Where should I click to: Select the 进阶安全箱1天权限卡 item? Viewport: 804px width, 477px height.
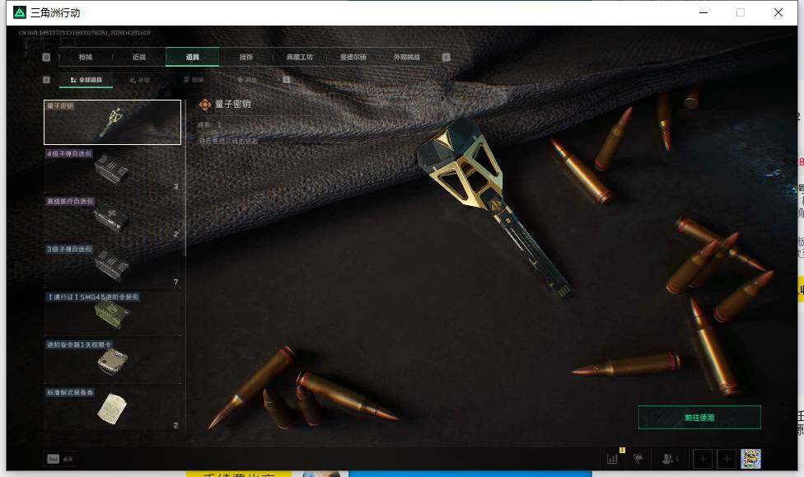click(112, 361)
